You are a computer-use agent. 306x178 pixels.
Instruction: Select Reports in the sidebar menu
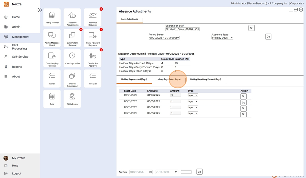(x=17, y=67)
